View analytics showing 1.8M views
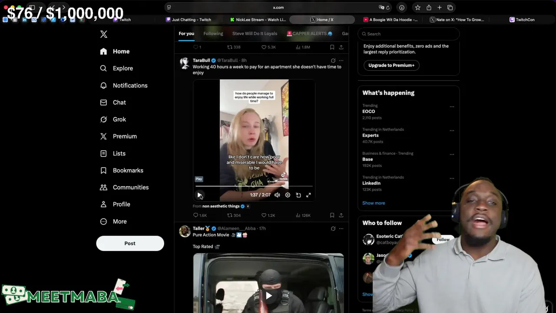Image resolution: width=556 pixels, height=313 pixels. pyautogui.click(x=303, y=47)
